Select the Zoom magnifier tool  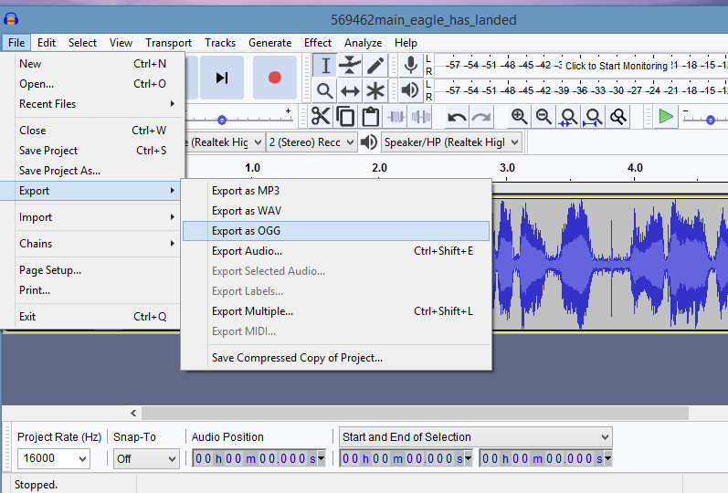click(325, 90)
